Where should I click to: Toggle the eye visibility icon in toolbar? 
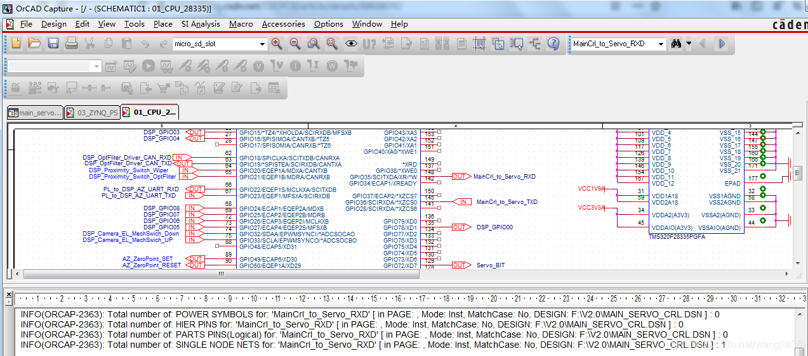pos(351,44)
